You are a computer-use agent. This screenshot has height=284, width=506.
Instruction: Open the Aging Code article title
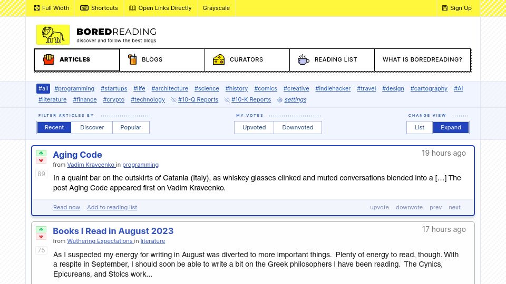tap(77, 155)
